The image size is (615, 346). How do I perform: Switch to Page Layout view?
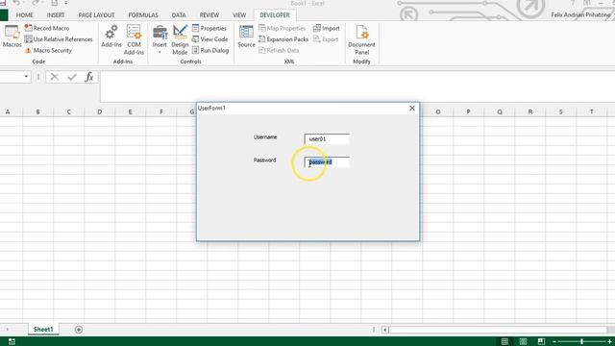coord(523,342)
